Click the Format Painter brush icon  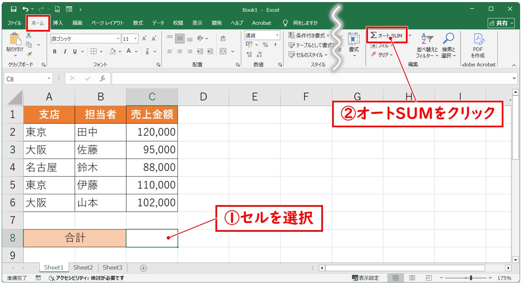click(x=29, y=54)
